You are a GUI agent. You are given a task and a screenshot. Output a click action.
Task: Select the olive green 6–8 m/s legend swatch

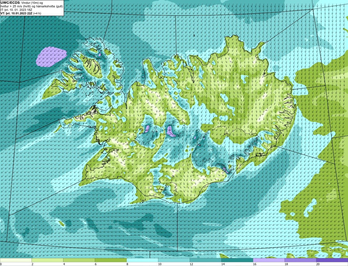pos(111,260)
